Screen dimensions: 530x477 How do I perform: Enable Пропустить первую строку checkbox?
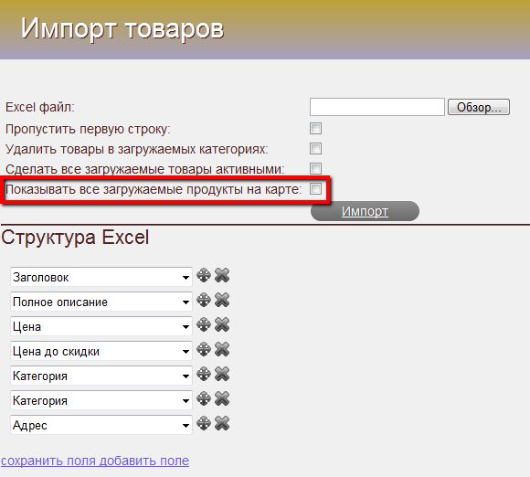(315, 129)
